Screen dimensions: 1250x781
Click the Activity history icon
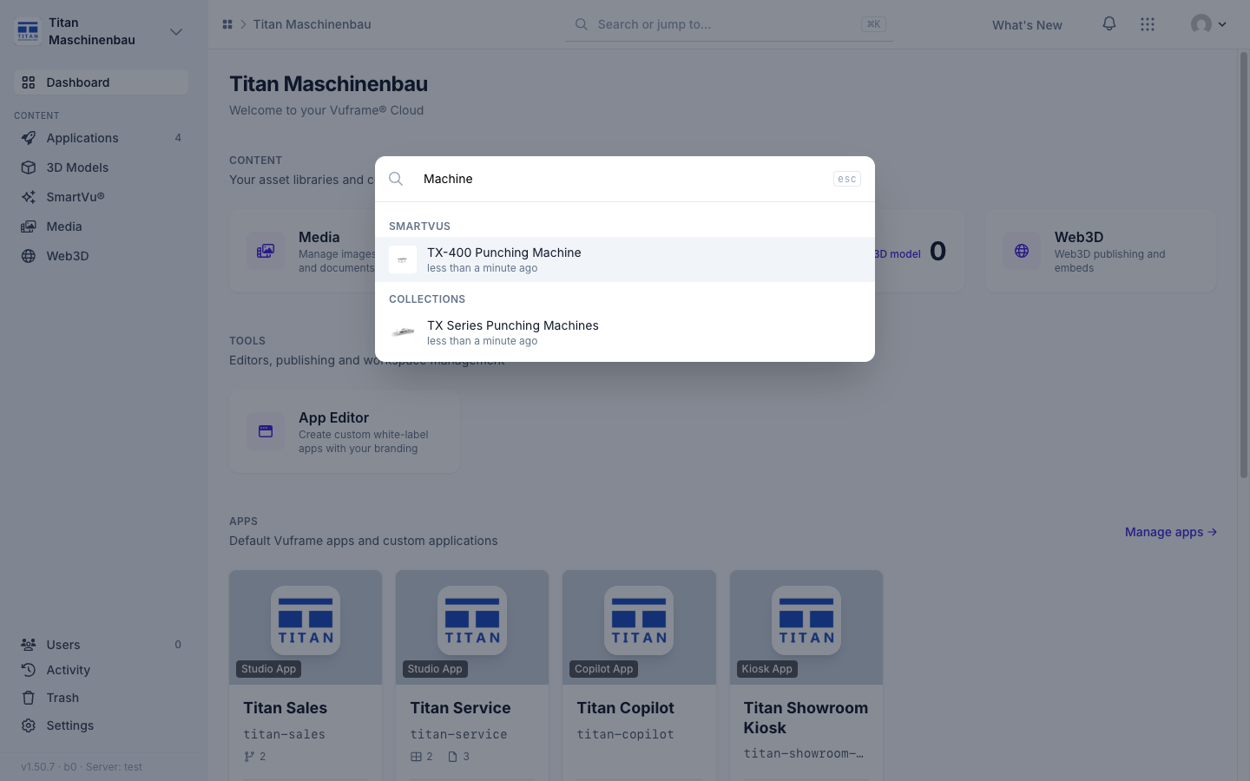(x=29, y=670)
